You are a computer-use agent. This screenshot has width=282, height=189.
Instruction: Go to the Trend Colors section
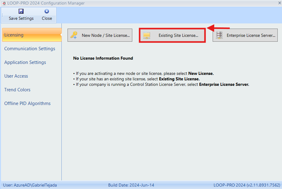[17, 89]
